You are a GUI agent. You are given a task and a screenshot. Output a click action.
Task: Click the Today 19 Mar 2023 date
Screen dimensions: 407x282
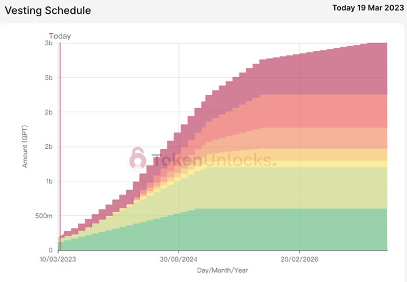(x=366, y=8)
